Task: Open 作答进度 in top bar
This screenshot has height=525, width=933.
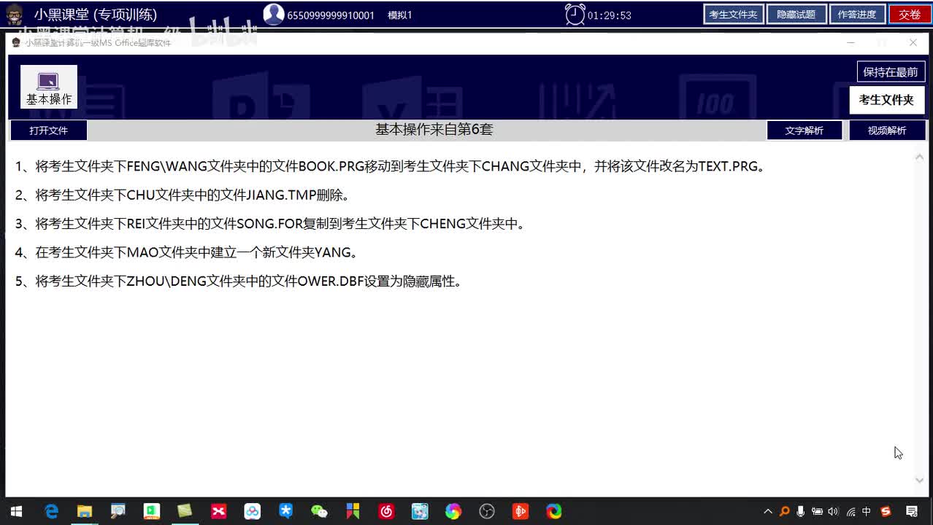Action: 857,15
